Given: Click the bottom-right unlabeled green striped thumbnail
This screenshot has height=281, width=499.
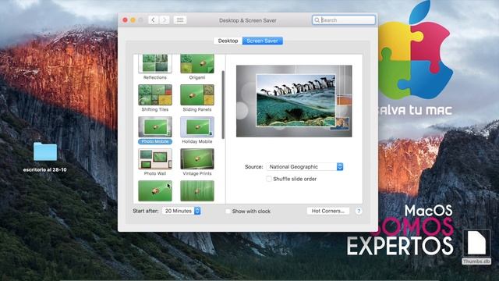Looking at the screenshot, I should pos(197,190).
